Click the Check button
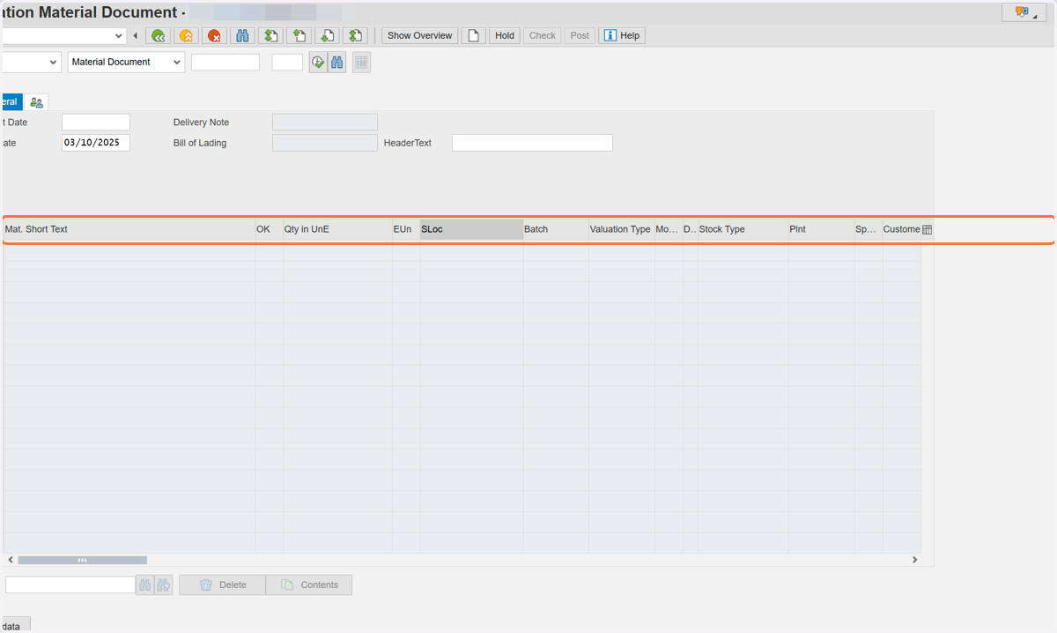 542,36
